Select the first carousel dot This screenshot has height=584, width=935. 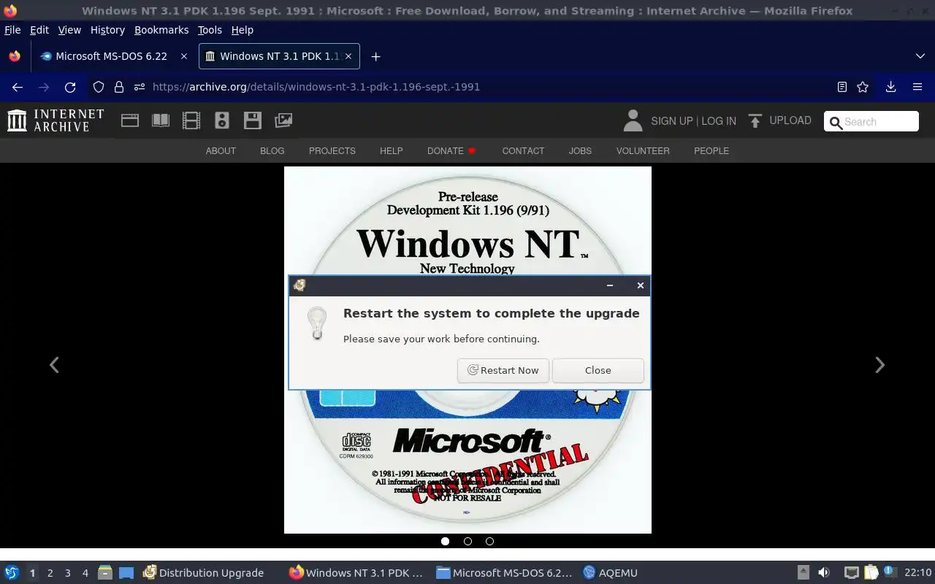click(x=446, y=541)
